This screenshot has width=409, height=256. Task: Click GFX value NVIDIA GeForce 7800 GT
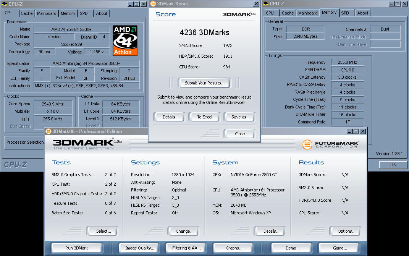coord(254,175)
